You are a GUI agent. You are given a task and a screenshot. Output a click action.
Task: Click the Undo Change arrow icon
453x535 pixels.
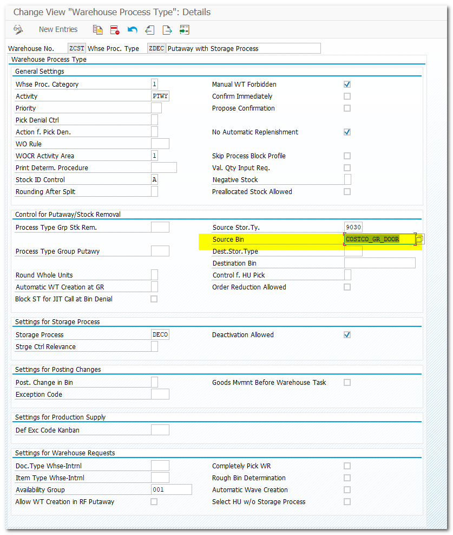point(132,29)
